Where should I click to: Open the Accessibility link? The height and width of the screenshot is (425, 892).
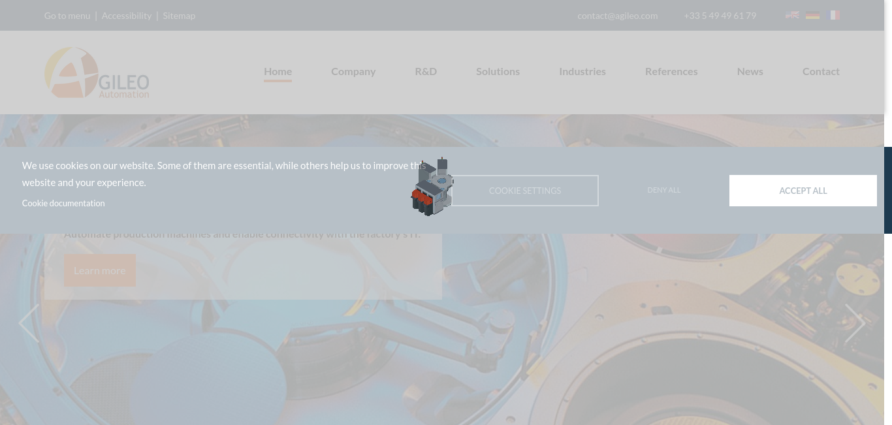(x=127, y=16)
